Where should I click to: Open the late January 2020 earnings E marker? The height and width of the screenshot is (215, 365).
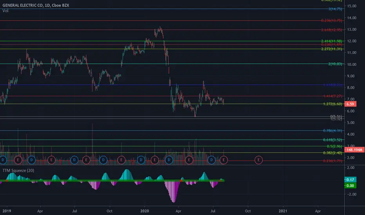[155, 160]
